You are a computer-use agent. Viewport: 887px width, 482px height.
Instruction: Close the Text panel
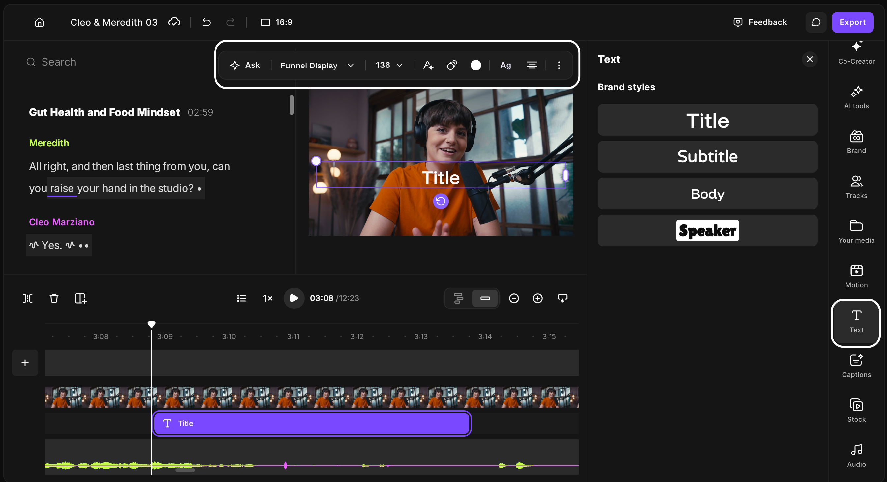coord(810,59)
